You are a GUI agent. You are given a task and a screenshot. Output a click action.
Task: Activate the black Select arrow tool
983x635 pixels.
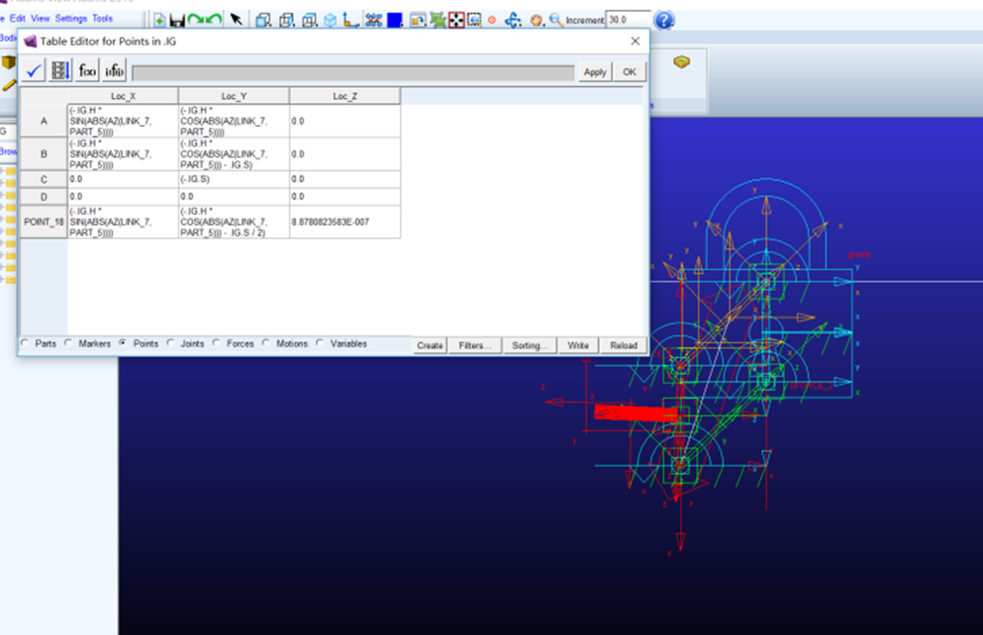[236, 20]
